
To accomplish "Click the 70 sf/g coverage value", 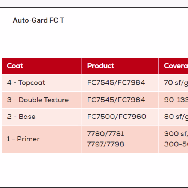I will [176, 83].
